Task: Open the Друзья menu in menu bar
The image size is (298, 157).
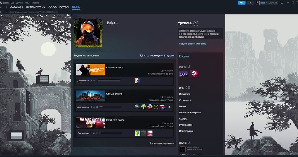Action: [x=19, y=3]
